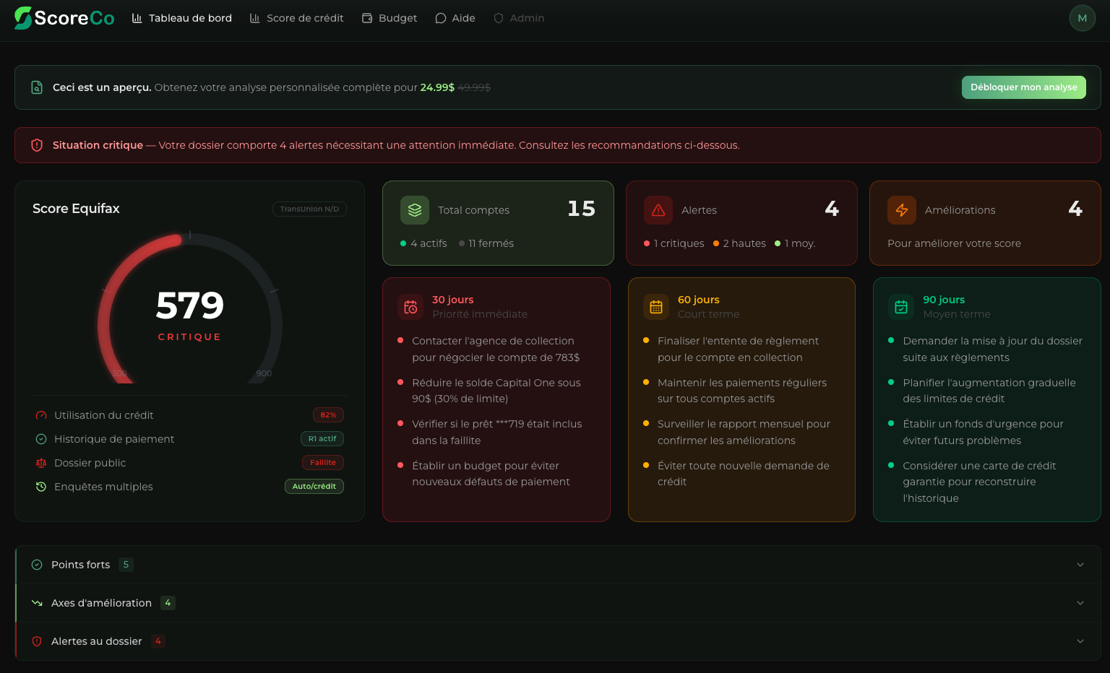Click the 1 moy. indicator
Viewport: 1110px width, 673px height.
click(795, 243)
